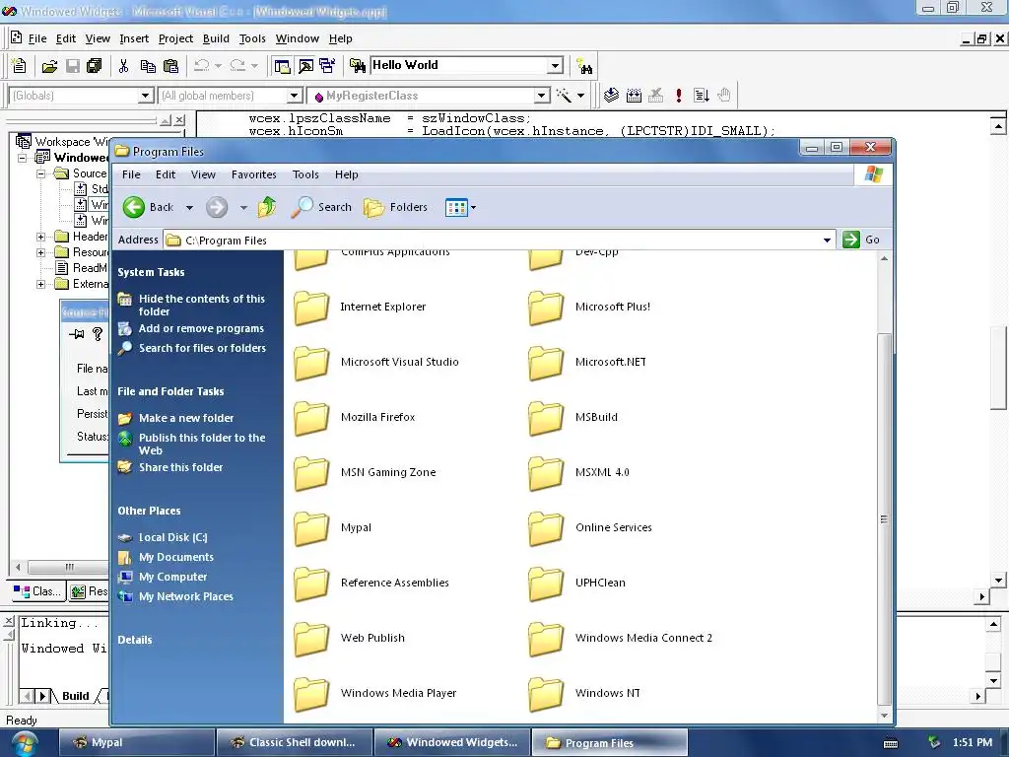Screen dimensions: 1009x757
Task: Expand the Header folder in workspace tree
Action: [x=40, y=237]
